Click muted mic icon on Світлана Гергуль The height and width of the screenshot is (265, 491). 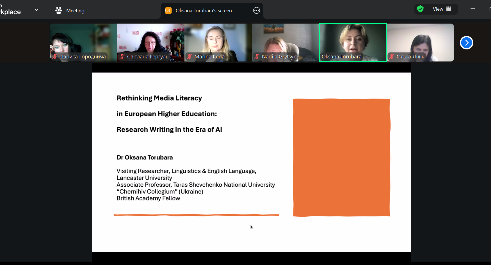coord(122,56)
